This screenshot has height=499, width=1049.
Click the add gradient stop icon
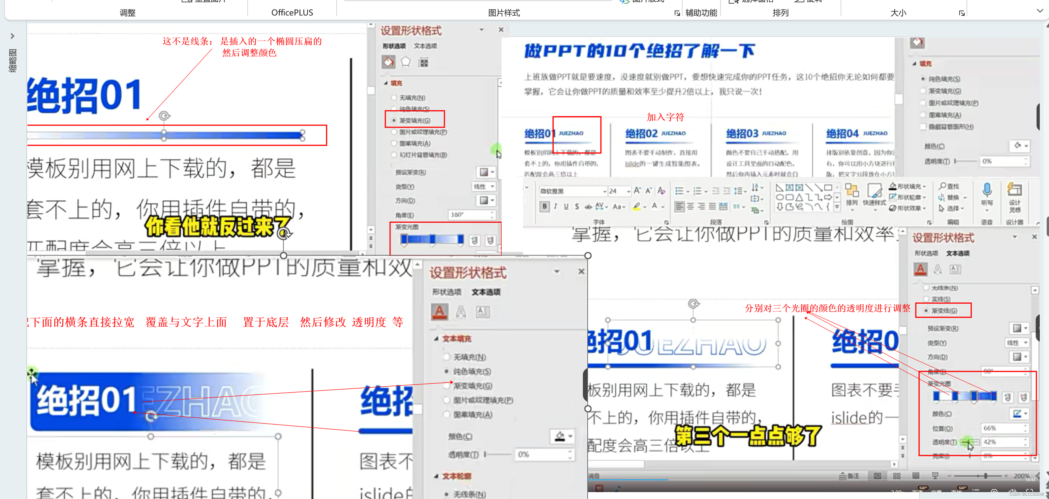click(475, 240)
